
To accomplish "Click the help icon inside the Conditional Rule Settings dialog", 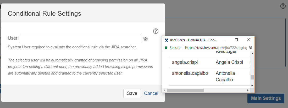I will coord(156,31).
